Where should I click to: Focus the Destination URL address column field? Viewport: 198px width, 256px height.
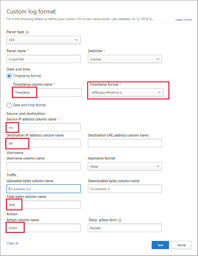(125, 143)
